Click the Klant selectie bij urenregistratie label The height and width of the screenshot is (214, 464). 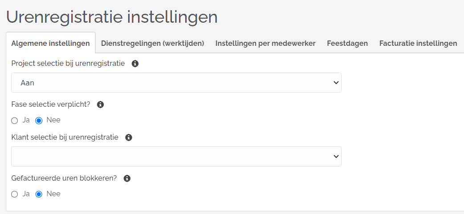pos(65,137)
